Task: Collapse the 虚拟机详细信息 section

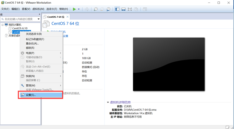Action: pyautogui.click(x=108, y=102)
